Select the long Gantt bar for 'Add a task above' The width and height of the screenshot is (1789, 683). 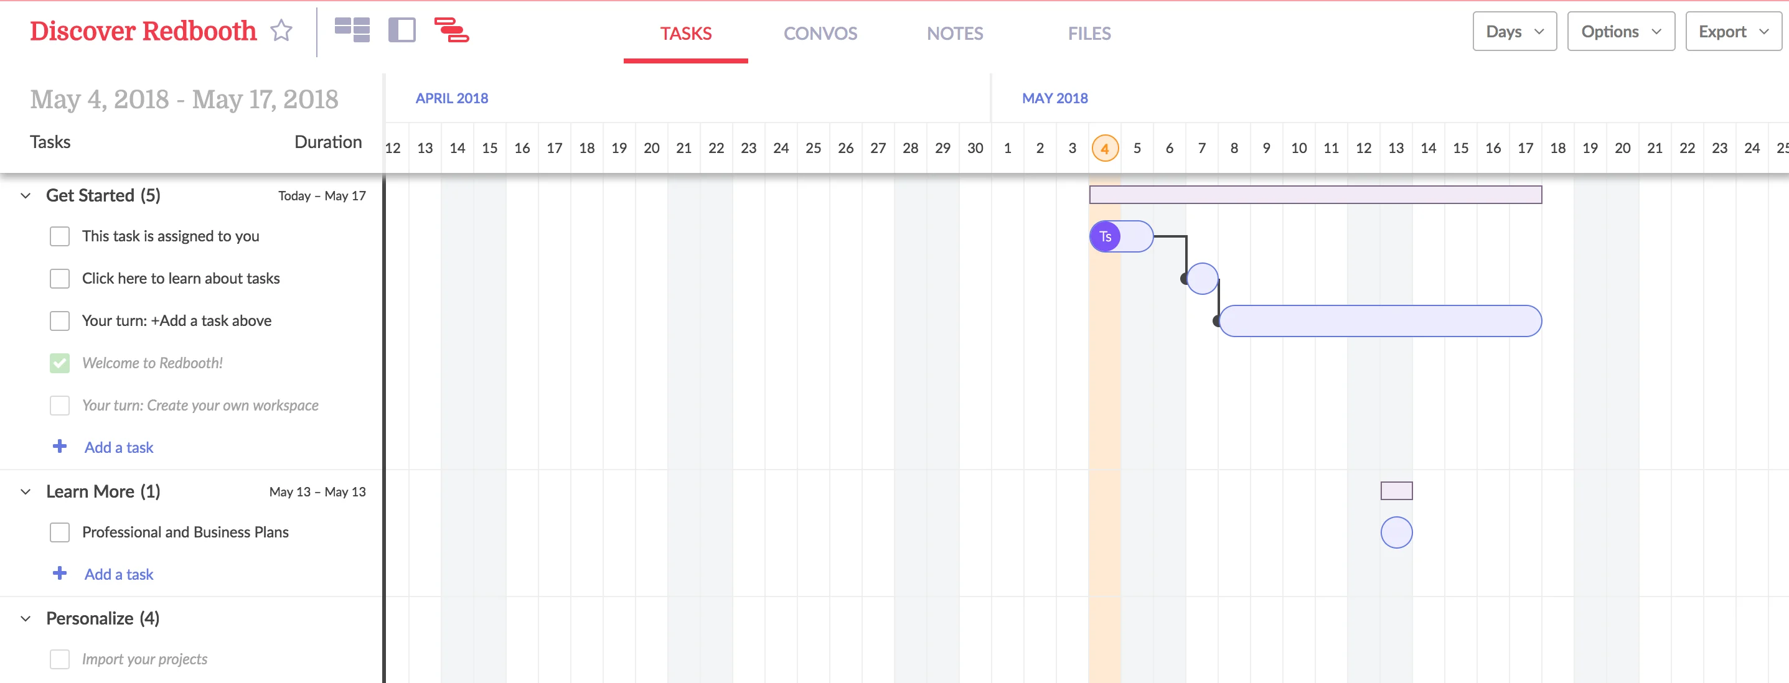pyautogui.click(x=1381, y=321)
